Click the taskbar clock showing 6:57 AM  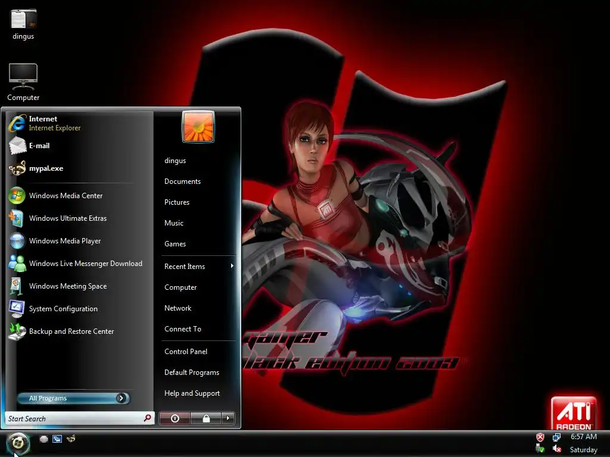(584, 436)
